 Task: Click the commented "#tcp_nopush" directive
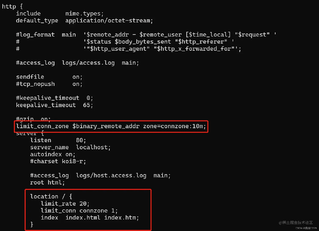[x=35, y=84]
